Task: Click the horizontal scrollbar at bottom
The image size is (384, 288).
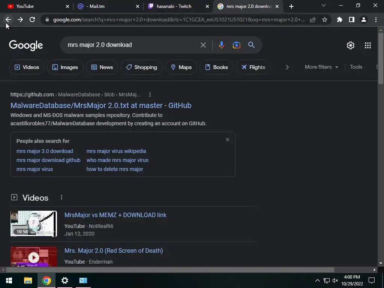Action: [170, 270]
